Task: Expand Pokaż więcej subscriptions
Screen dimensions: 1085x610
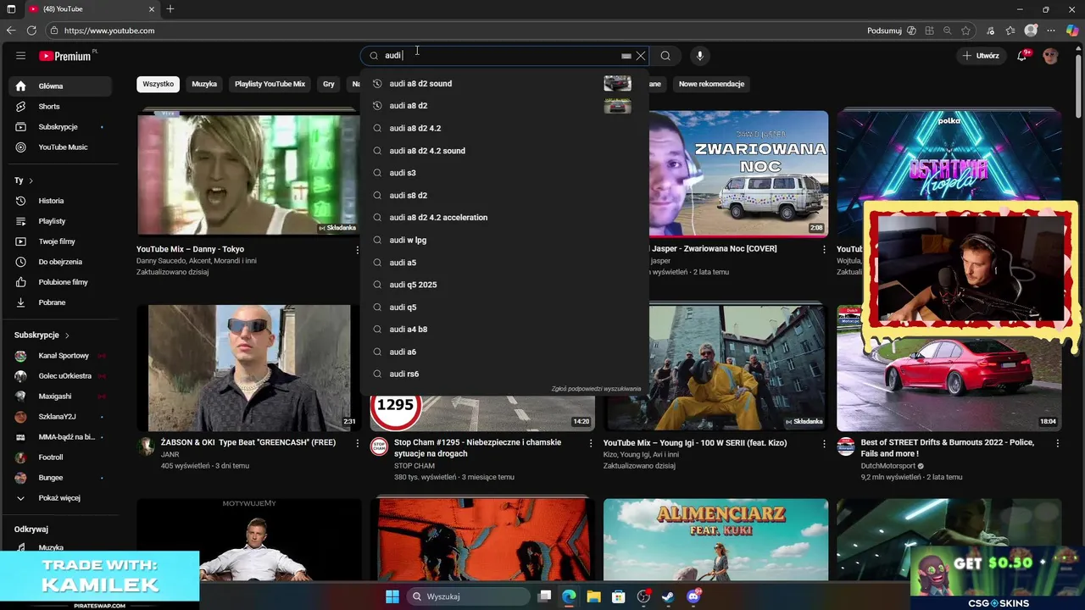Action: tap(60, 498)
